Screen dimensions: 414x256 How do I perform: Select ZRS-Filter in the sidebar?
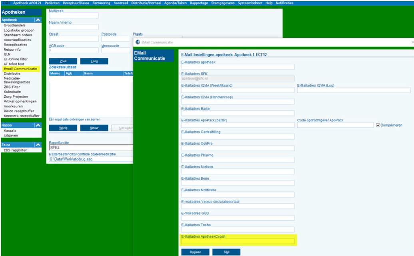(12, 87)
